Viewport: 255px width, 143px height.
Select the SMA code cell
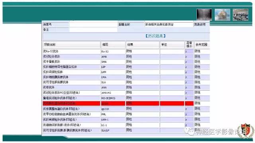pos(113,62)
